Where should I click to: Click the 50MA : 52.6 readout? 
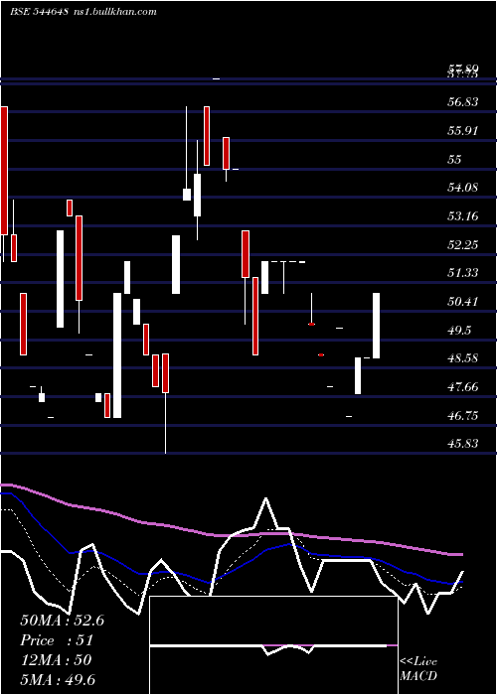tap(62, 621)
